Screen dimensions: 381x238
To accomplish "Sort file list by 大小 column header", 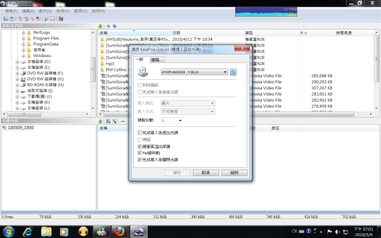I will coord(316,33).
